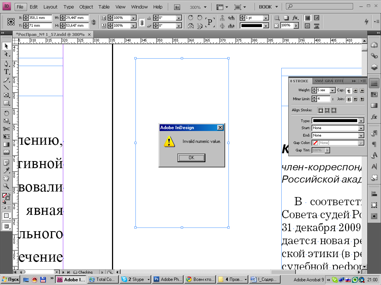Click the black stroke style swatch in control bar
The height and width of the screenshot is (285, 381).
coord(252,26)
